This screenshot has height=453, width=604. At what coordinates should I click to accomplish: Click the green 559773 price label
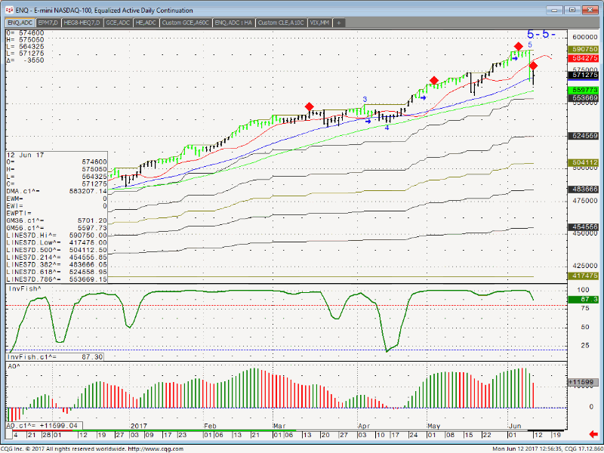click(583, 90)
